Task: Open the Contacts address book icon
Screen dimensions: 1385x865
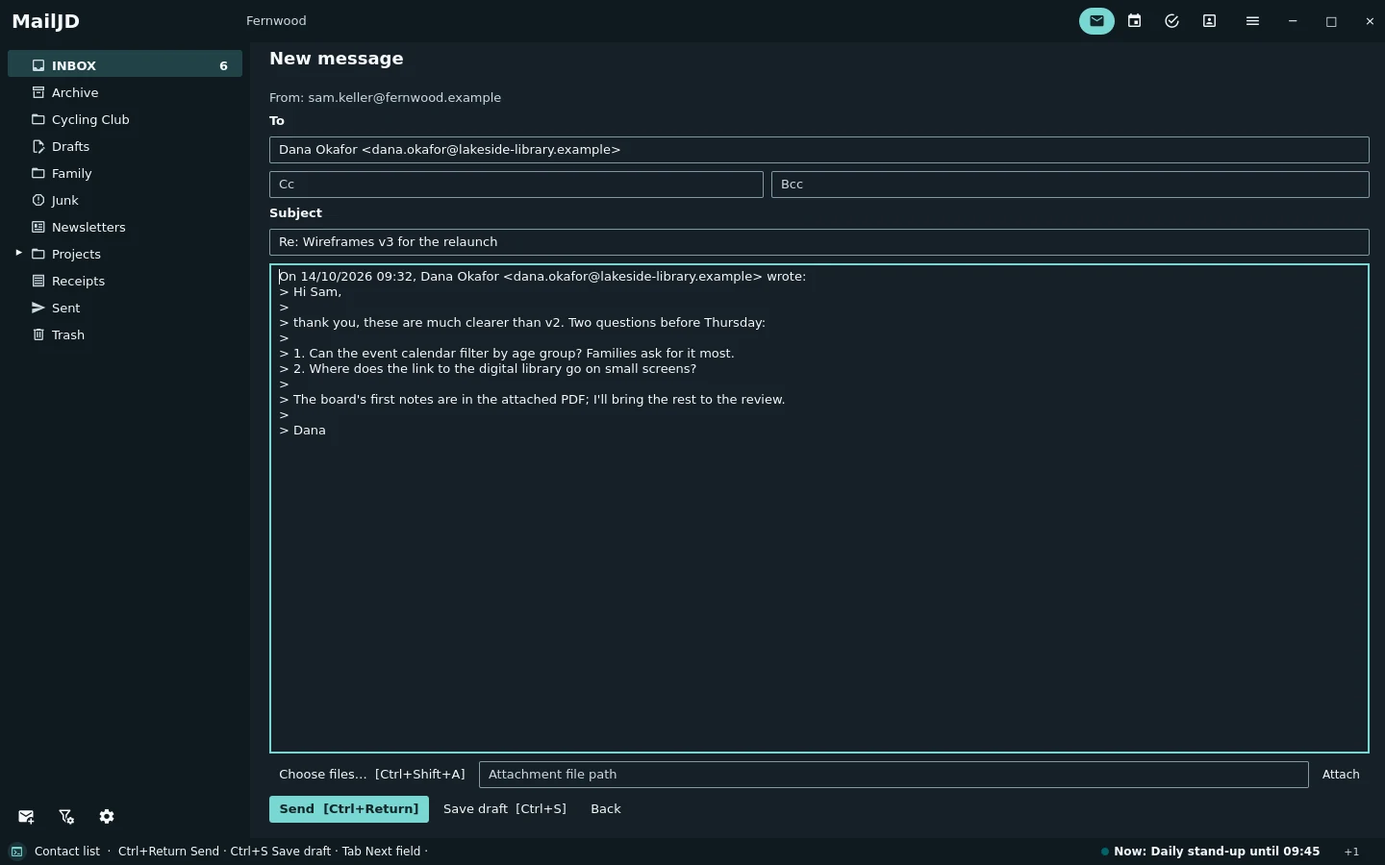Action: point(1209,21)
